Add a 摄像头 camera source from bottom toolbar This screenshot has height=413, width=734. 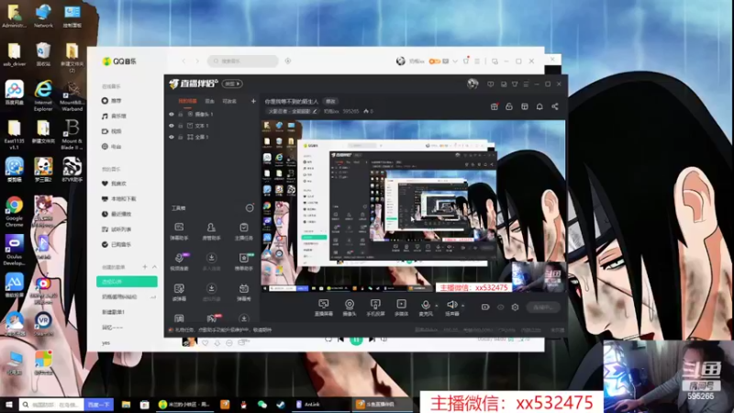click(x=350, y=307)
